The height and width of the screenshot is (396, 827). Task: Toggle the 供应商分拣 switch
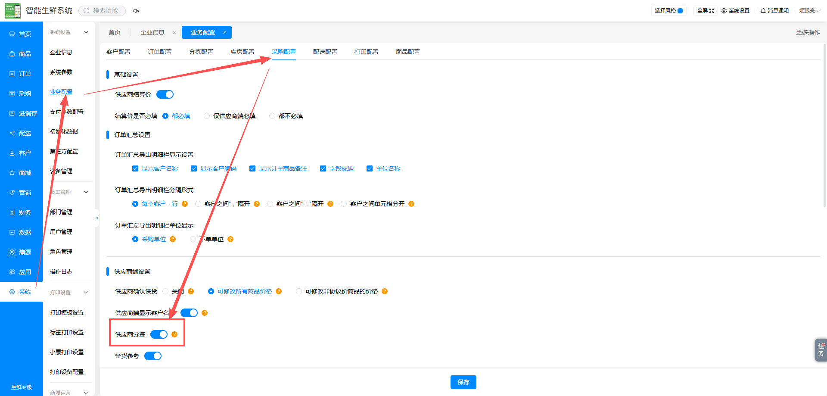159,334
